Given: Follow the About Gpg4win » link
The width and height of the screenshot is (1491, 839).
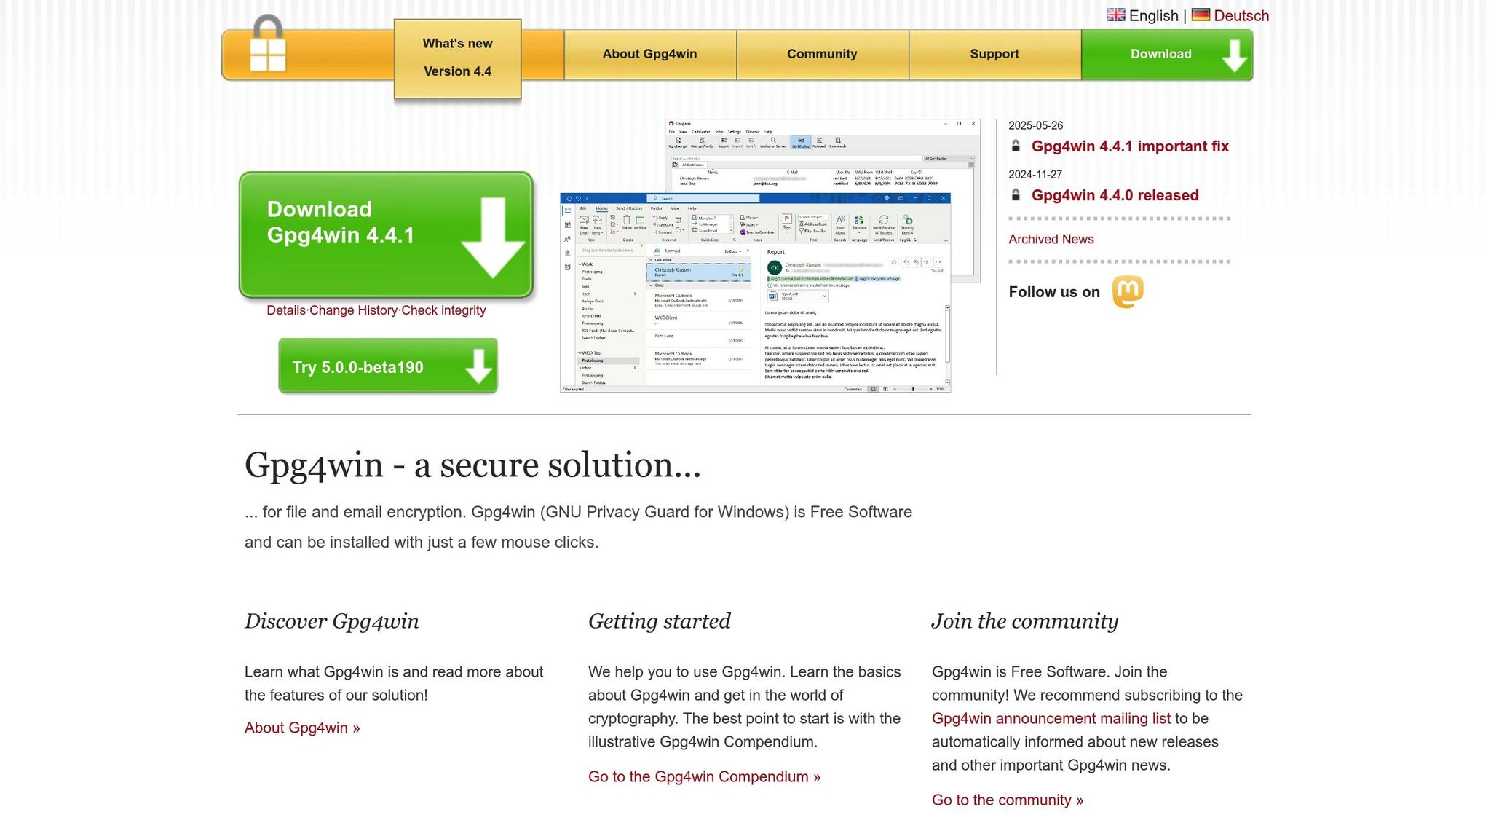Looking at the screenshot, I should coord(302,728).
